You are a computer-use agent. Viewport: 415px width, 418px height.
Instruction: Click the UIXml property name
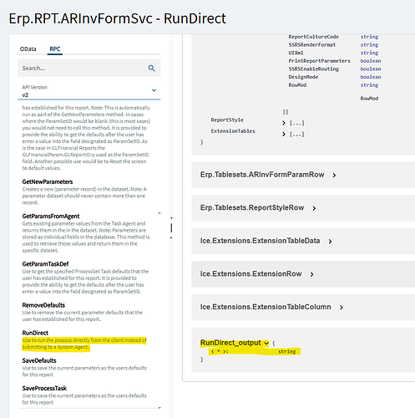click(296, 53)
